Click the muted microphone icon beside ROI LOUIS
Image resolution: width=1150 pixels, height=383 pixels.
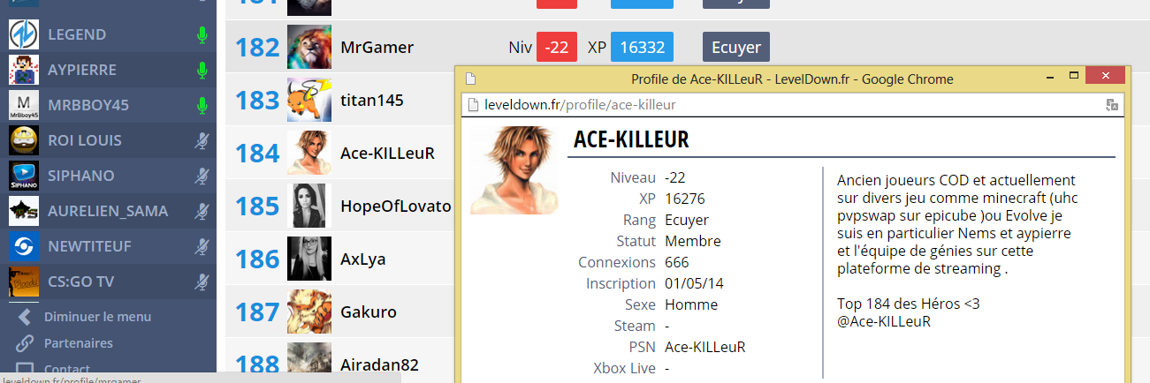click(202, 141)
